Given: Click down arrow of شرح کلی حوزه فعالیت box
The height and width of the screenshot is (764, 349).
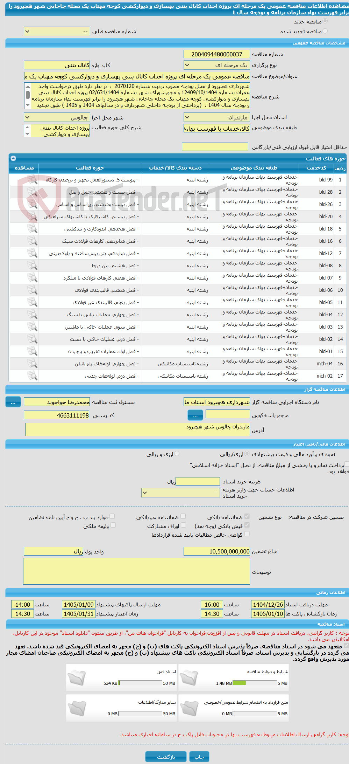Looking at the screenshot, I should [x=27, y=135].
